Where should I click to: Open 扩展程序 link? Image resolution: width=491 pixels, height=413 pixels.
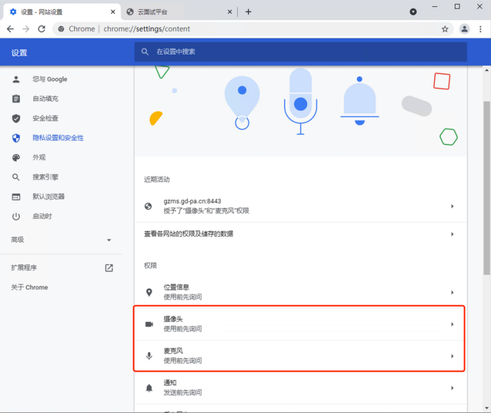click(x=24, y=268)
